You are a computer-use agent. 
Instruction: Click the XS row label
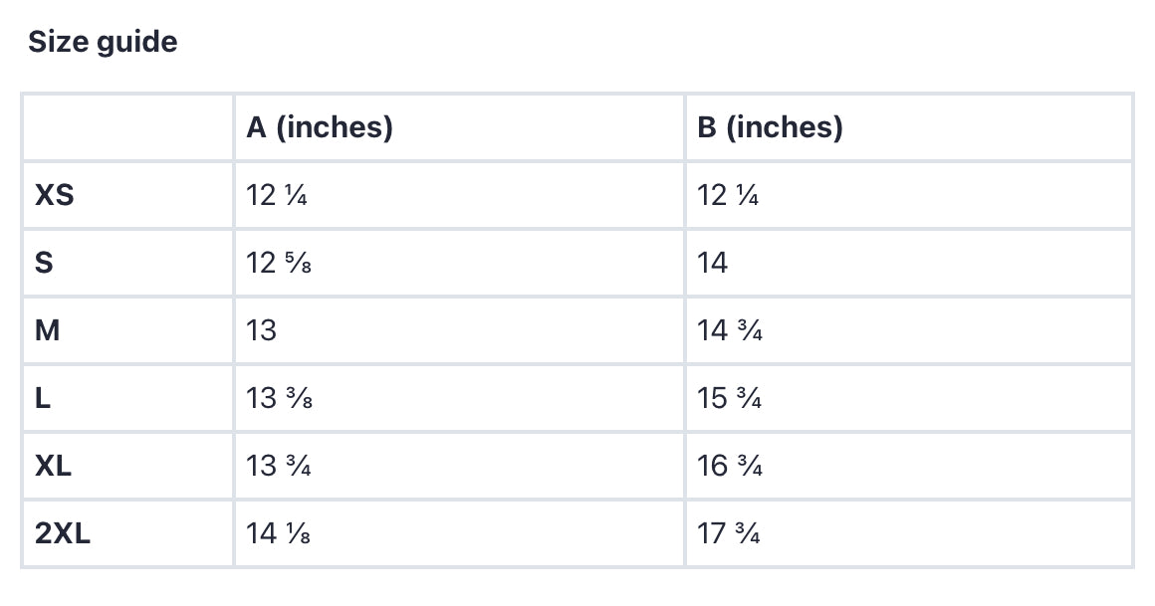point(55,195)
